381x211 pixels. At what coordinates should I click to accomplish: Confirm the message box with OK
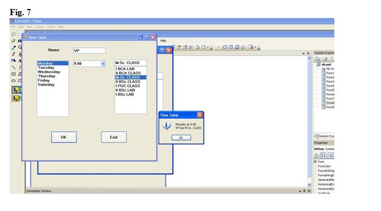[x=181, y=137]
